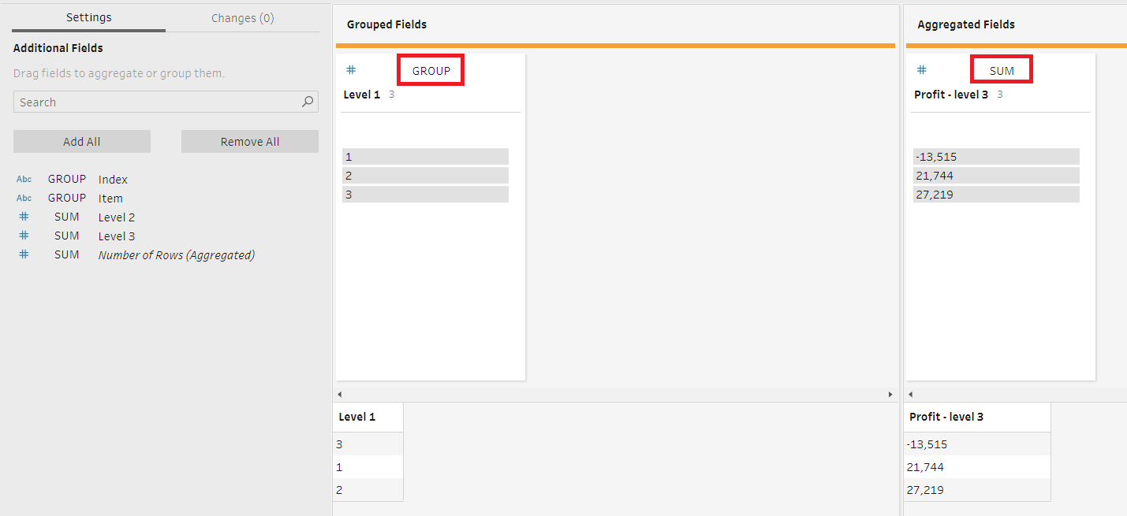Screen dimensions: 1127x516
Task: Click the magnifier search icon
Action: pyautogui.click(x=308, y=102)
